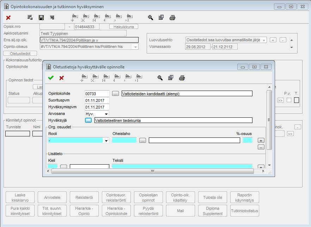
Task: Click the Teksti field under Lisätieto
Action: (x=182, y=166)
